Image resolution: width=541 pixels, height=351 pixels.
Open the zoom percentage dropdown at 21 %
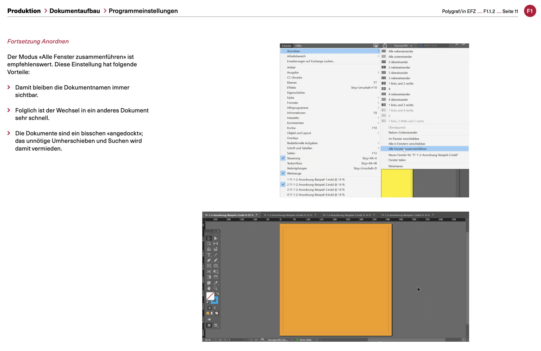215,340
